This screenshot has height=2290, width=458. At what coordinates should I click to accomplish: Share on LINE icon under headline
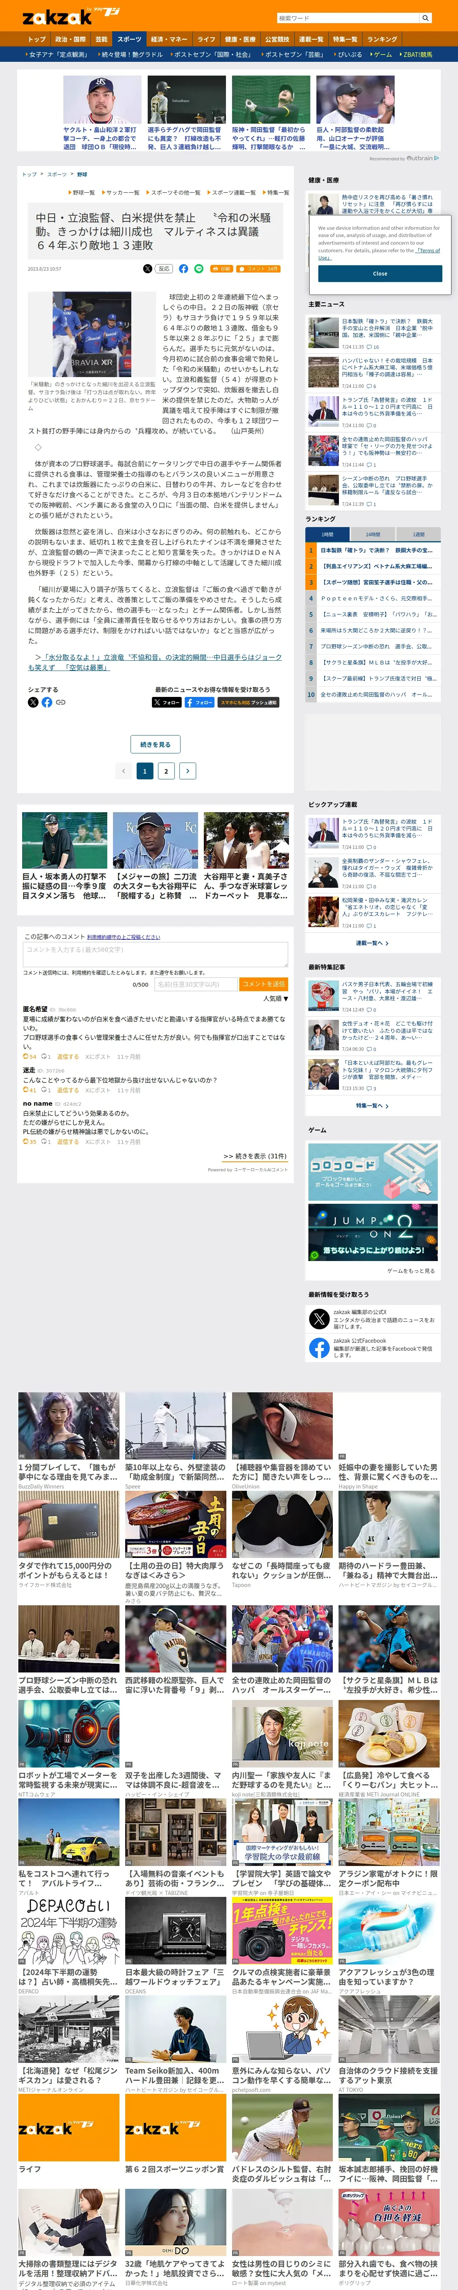tap(198, 268)
